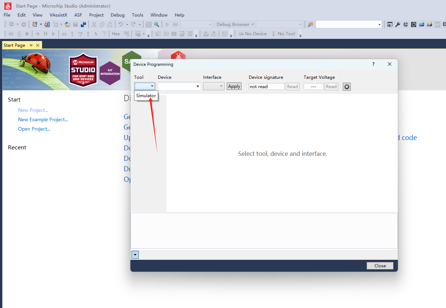Close the Device Programming dialog with X
The width and height of the screenshot is (446, 308).
[x=390, y=64]
